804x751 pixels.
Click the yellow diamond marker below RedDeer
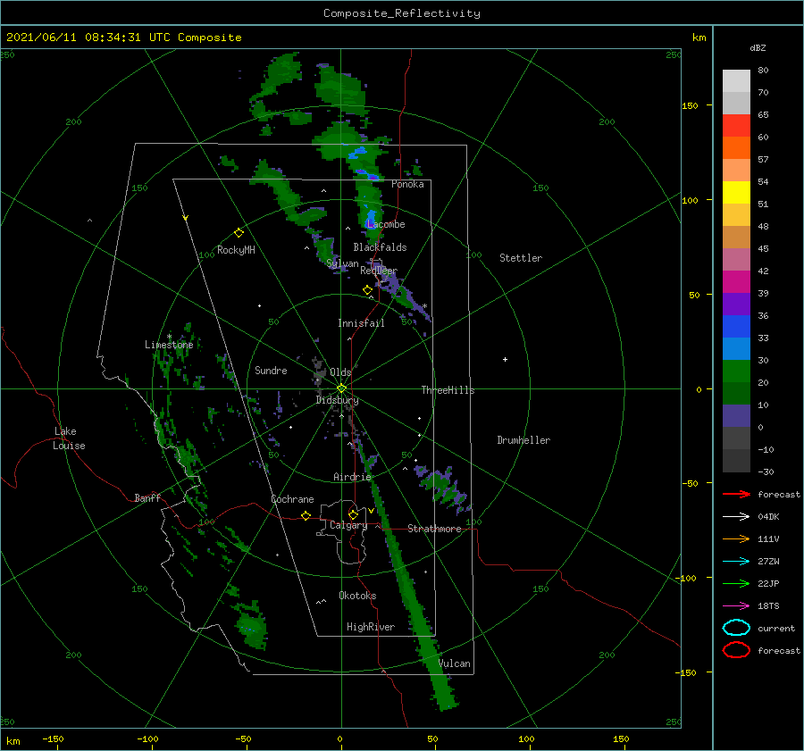click(367, 290)
